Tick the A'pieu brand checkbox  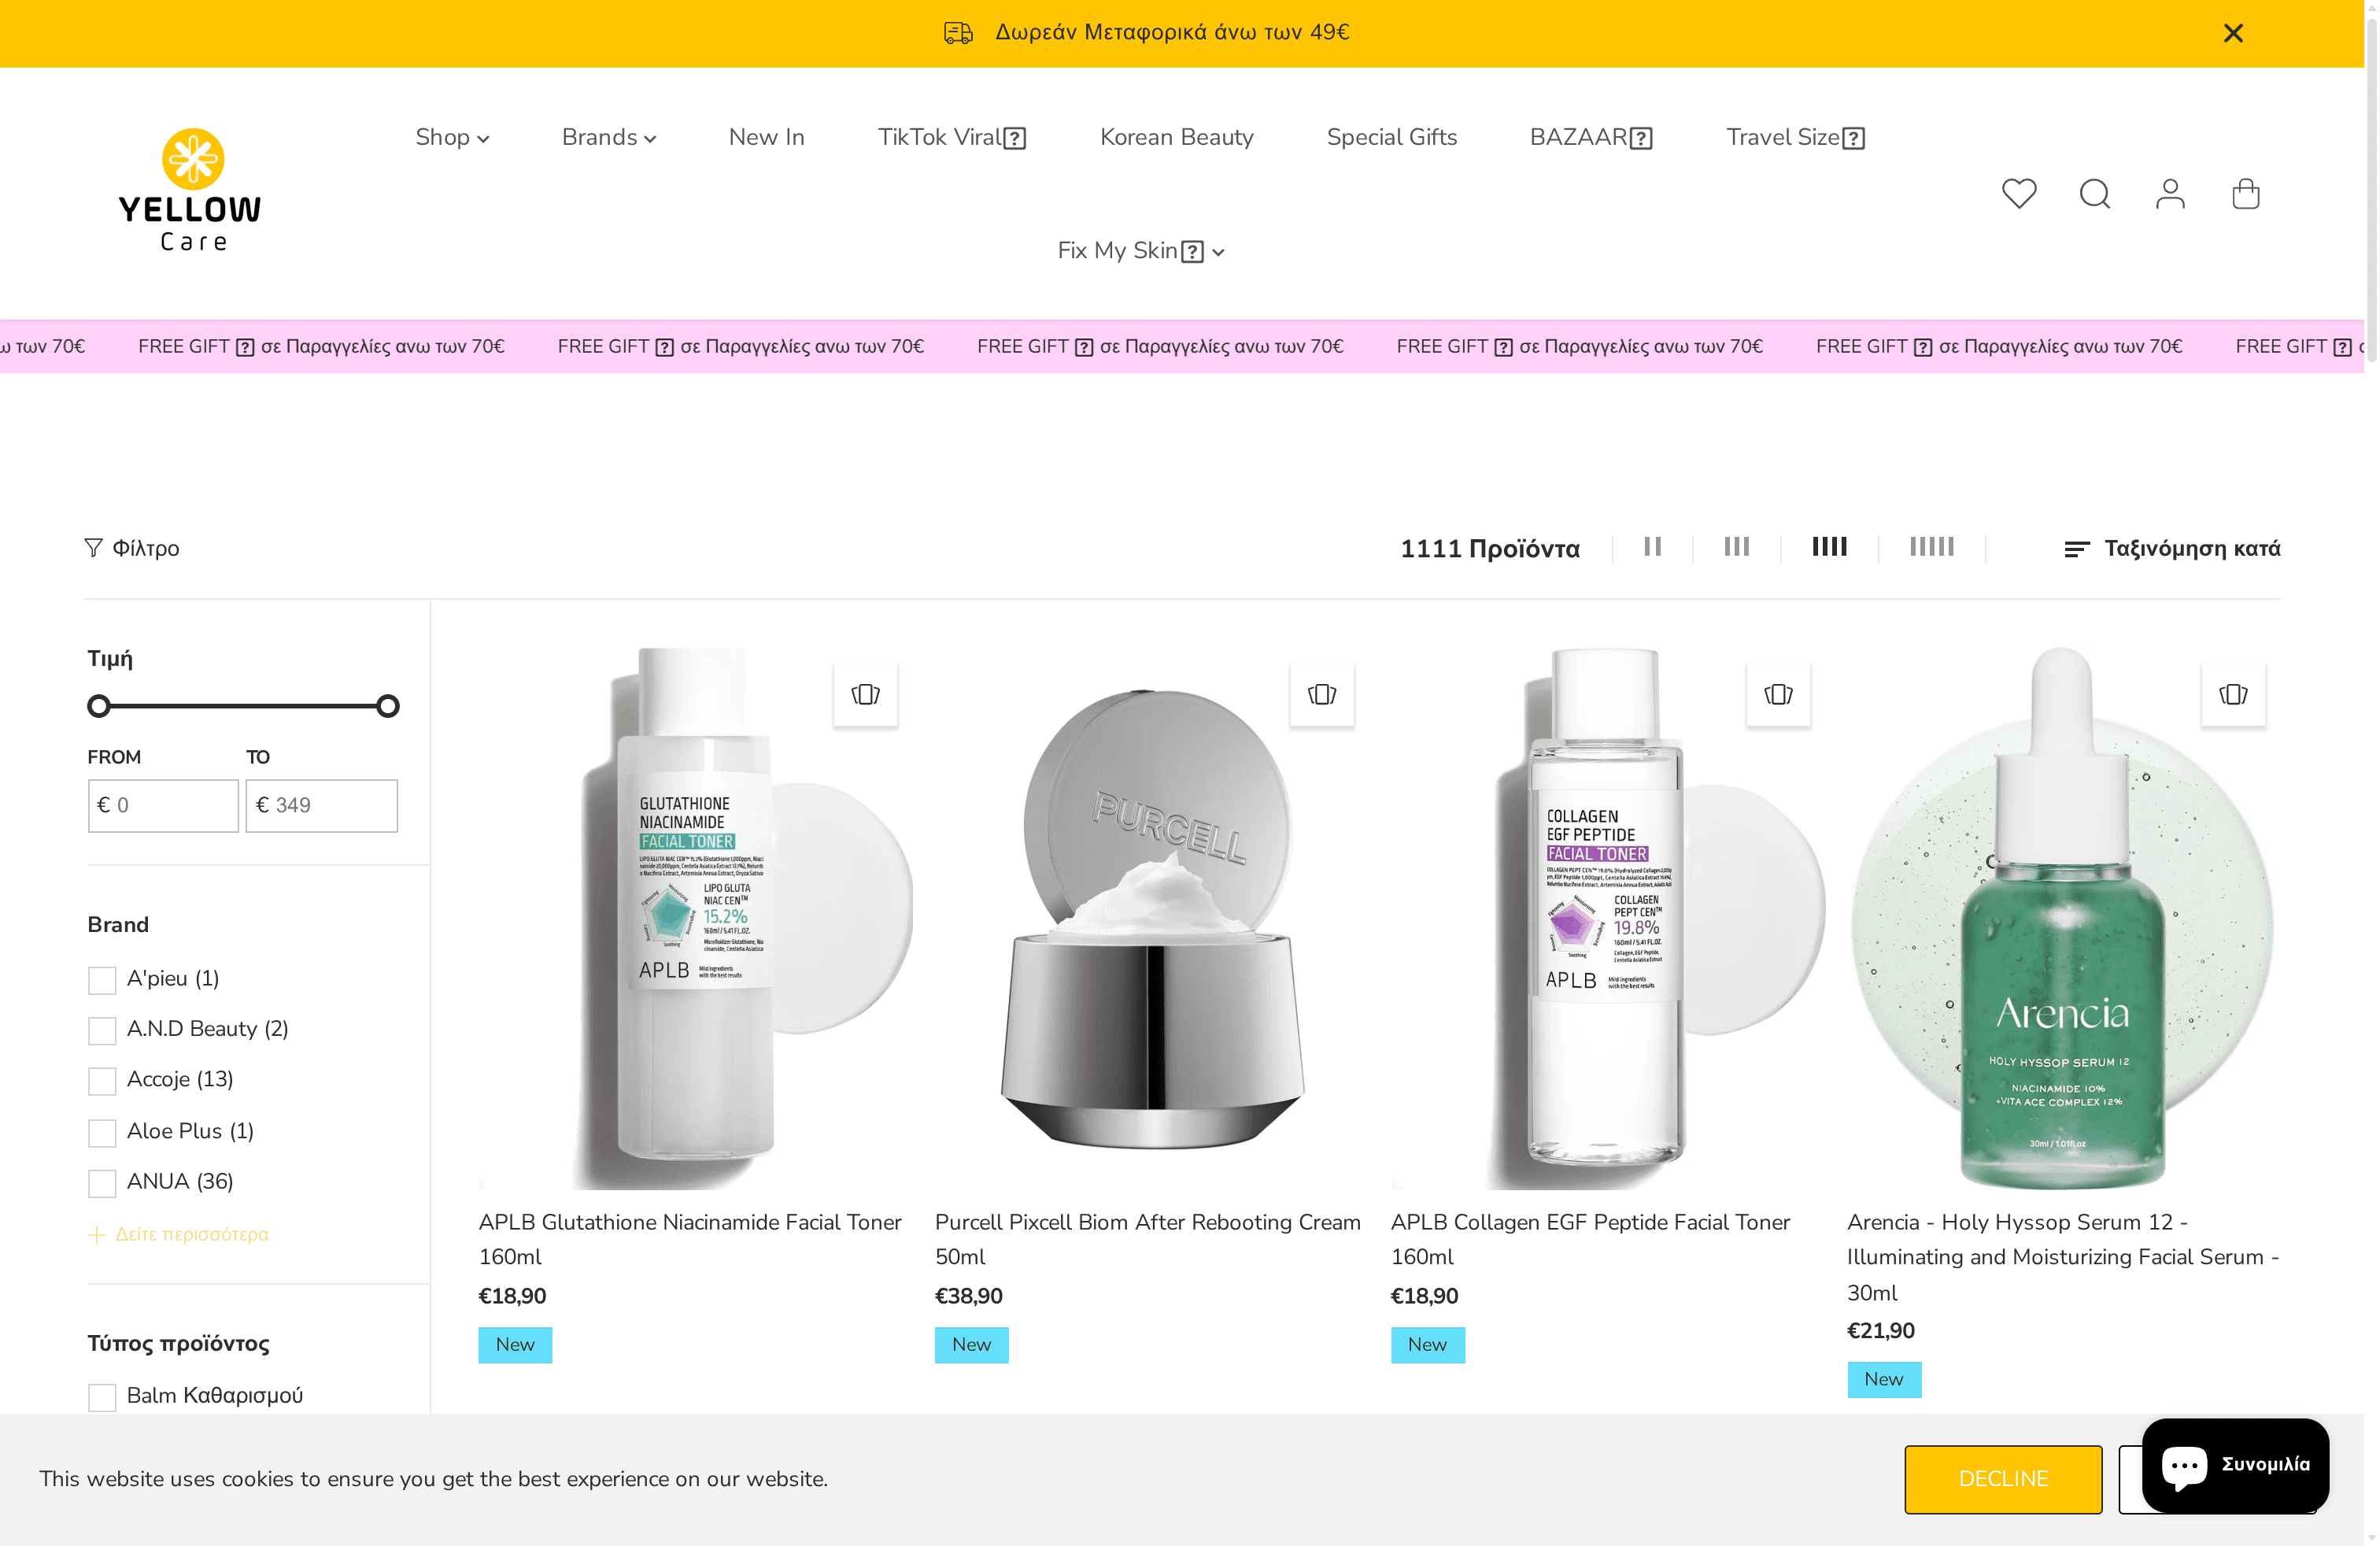[102, 980]
